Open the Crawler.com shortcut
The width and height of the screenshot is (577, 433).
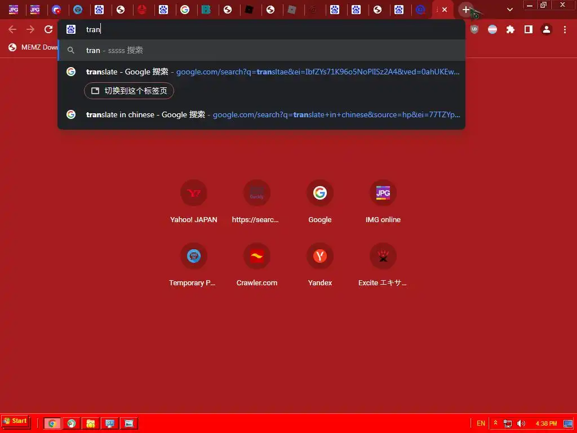tap(256, 266)
